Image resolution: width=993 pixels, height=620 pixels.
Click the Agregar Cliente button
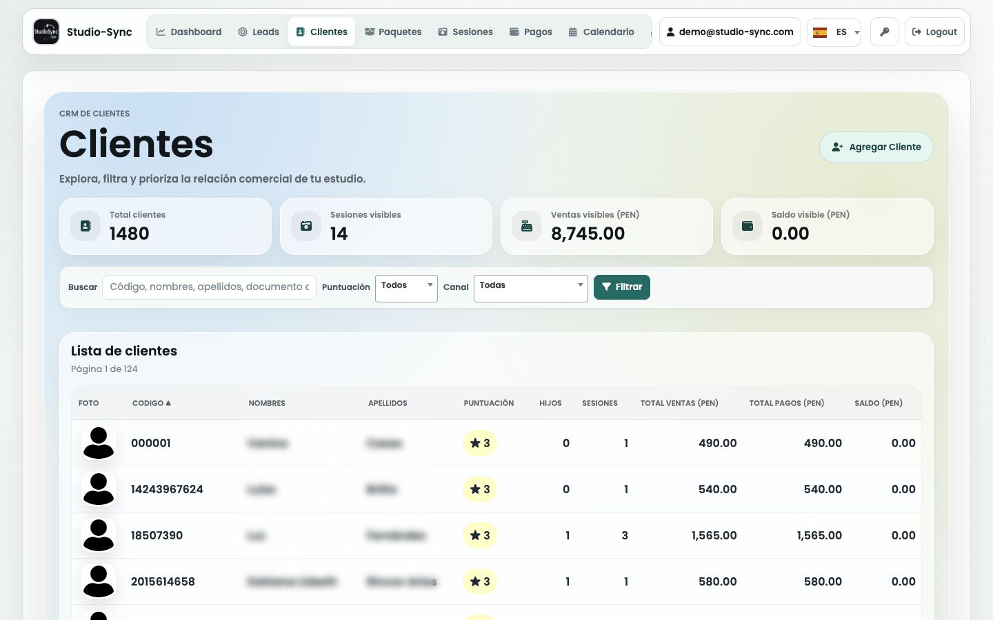[876, 147]
